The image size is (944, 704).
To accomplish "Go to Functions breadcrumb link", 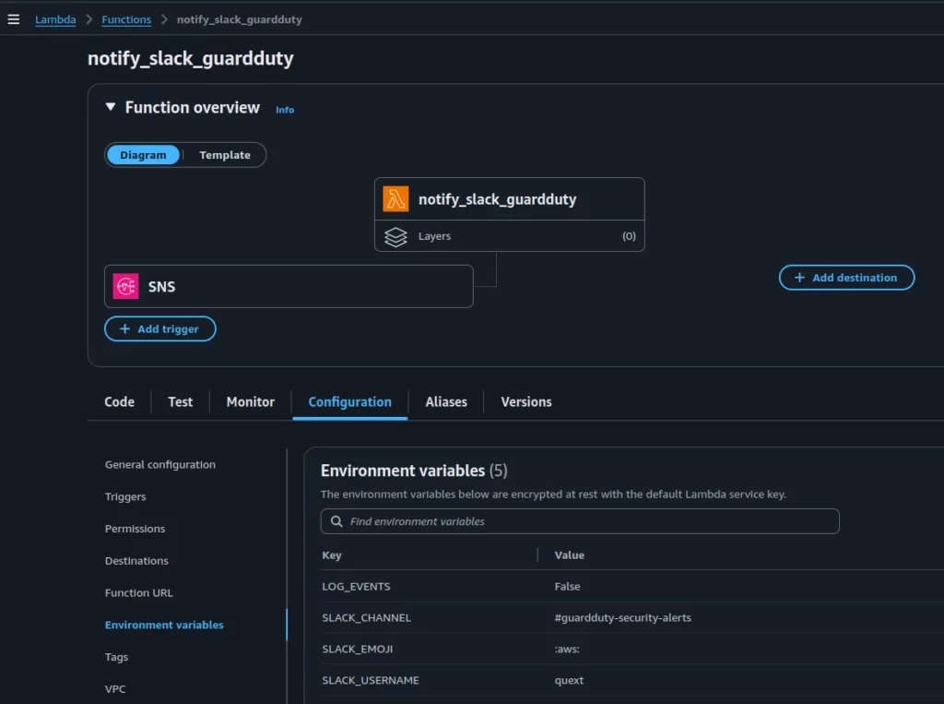I will [x=126, y=19].
